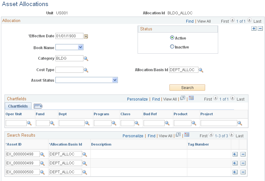Open Search Results grid in new window icon
This screenshot has width=265, height=181.
[x=178, y=135]
